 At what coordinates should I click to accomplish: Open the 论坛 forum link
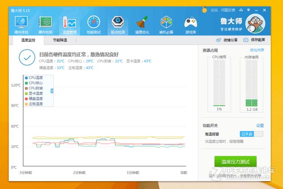(214, 10)
